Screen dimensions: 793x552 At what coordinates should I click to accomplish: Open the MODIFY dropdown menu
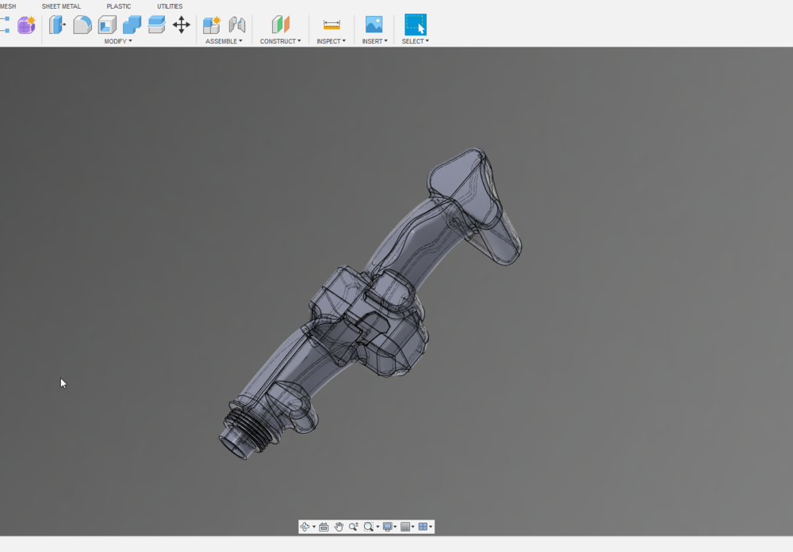coord(118,41)
